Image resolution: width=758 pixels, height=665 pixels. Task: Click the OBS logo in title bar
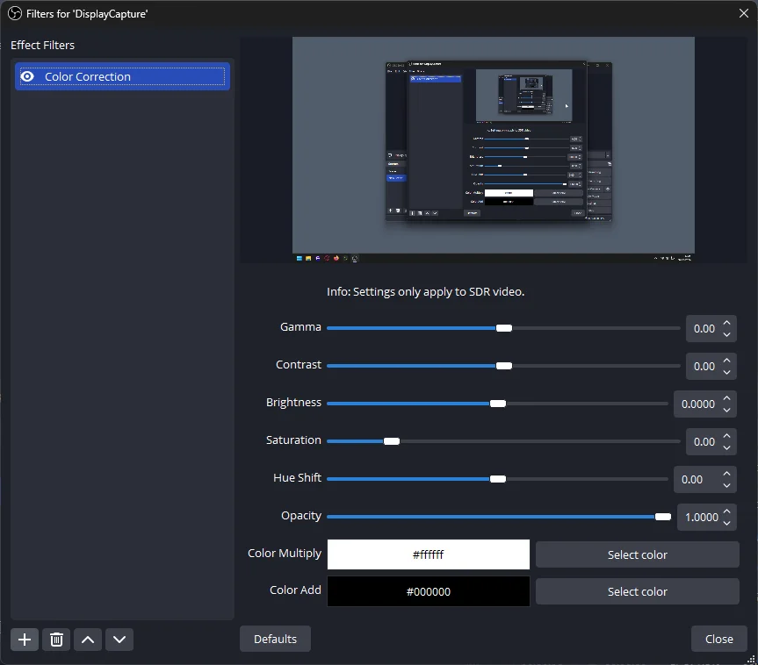[15, 13]
